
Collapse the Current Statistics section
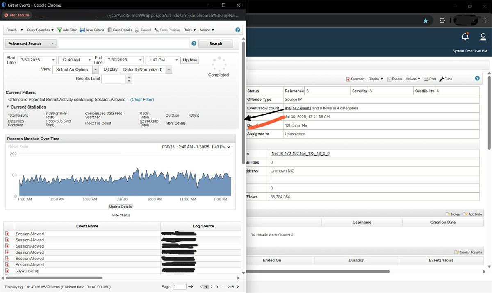(x=7, y=107)
